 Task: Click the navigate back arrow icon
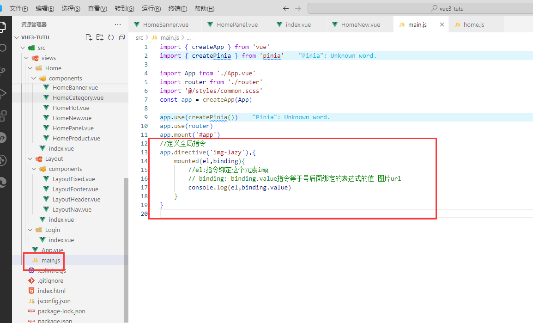(287, 8)
